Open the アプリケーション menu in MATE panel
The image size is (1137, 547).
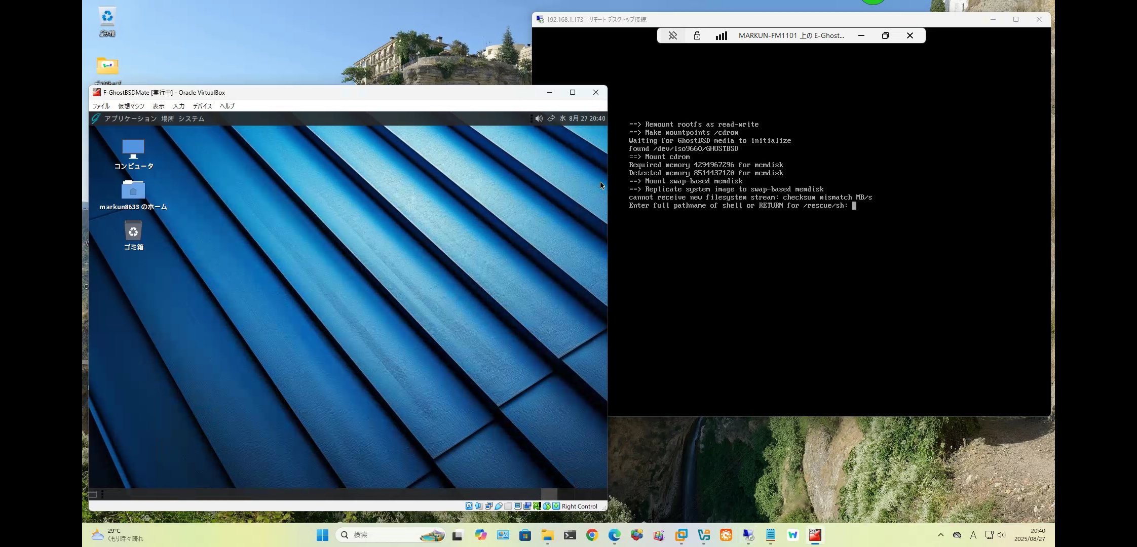pos(130,119)
